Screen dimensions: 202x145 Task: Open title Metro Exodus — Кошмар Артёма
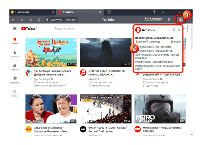tap(162, 129)
